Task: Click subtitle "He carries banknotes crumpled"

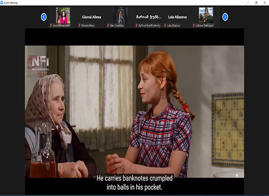Action: (x=134, y=178)
